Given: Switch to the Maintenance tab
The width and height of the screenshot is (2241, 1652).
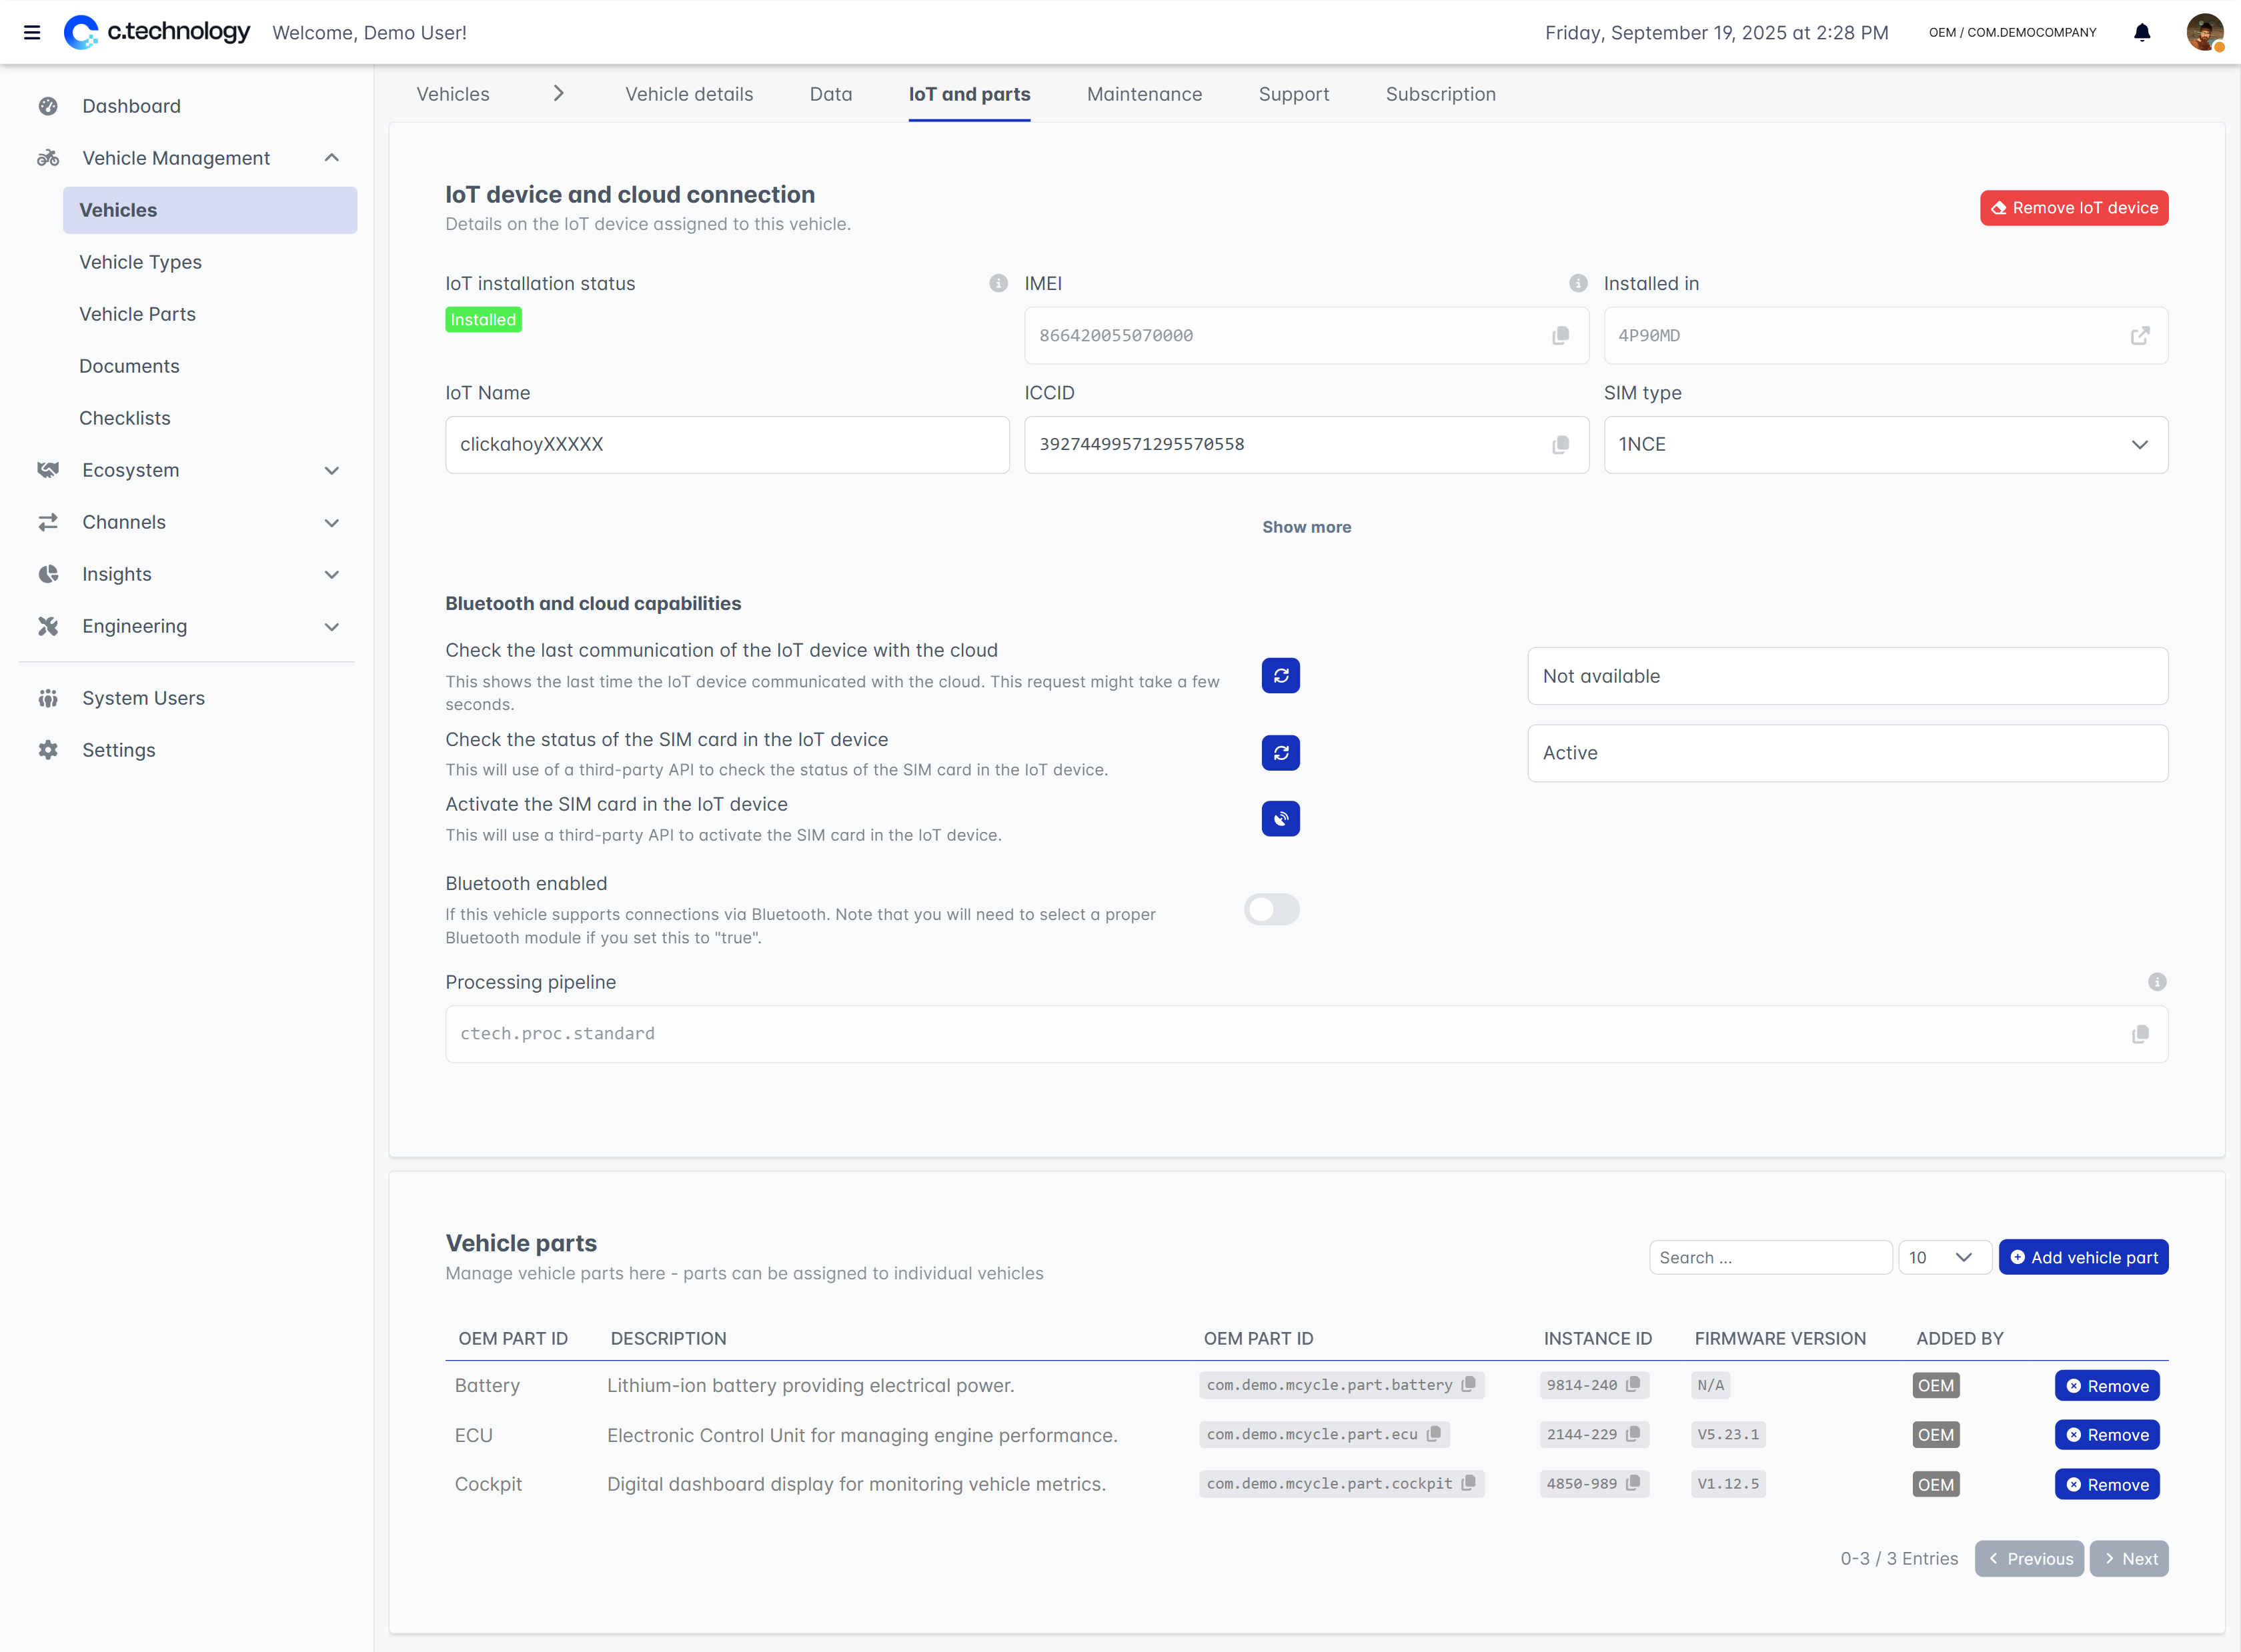Looking at the screenshot, I should click(1143, 94).
